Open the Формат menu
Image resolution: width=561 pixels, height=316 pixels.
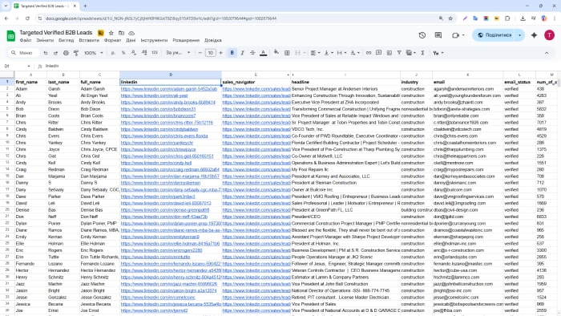point(112,40)
